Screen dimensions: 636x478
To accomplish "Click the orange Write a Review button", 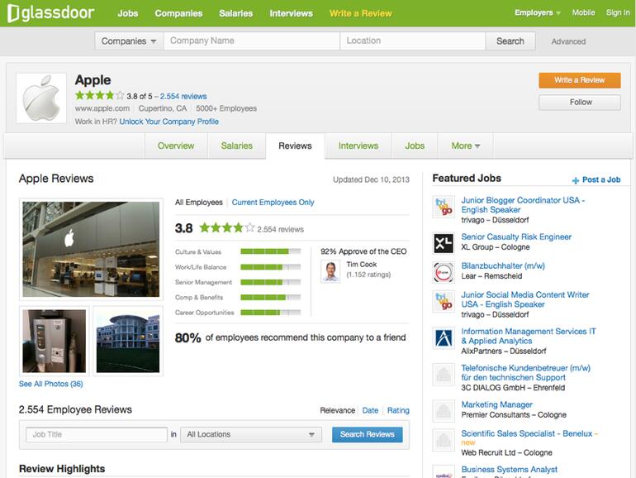I will (579, 80).
